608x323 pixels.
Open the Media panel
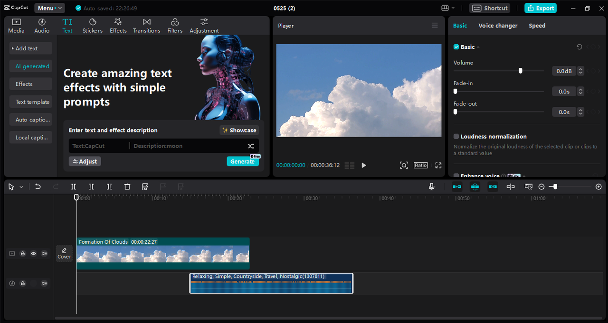click(x=16, y=26)
